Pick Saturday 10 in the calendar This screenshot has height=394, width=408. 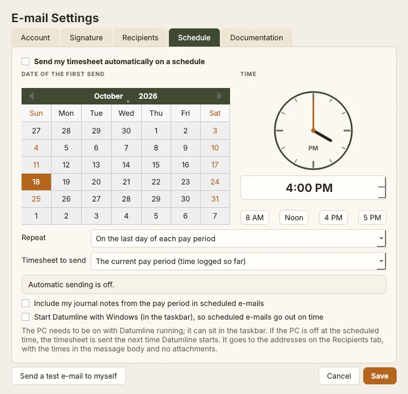click(215, 148)
